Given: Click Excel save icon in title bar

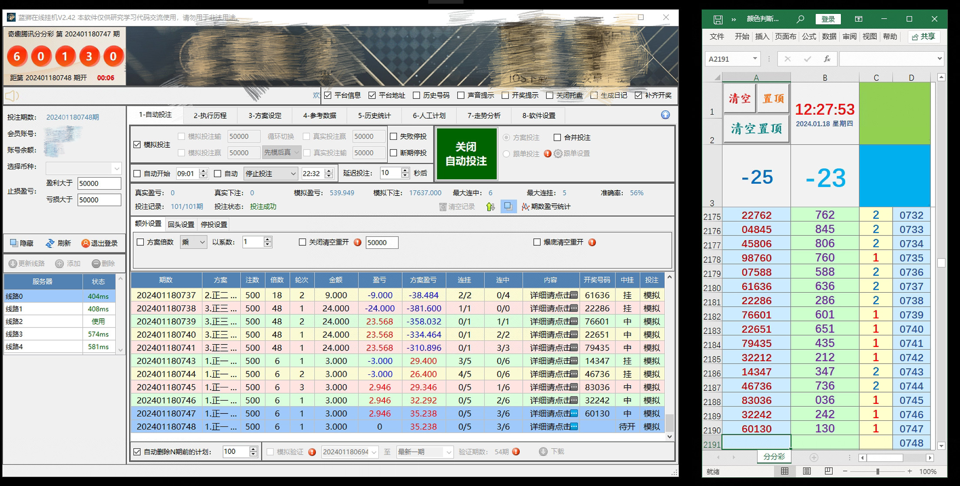Looking at the screenshot, I should point(718,19).
